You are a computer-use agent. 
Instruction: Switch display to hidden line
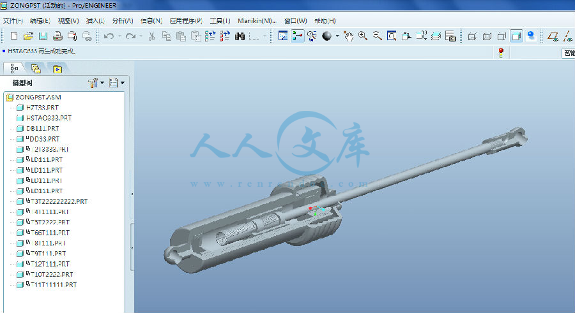tap(487, 36)
